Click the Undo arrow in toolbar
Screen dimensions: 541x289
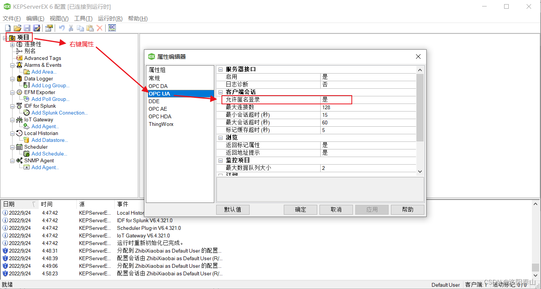pos(62,28)
